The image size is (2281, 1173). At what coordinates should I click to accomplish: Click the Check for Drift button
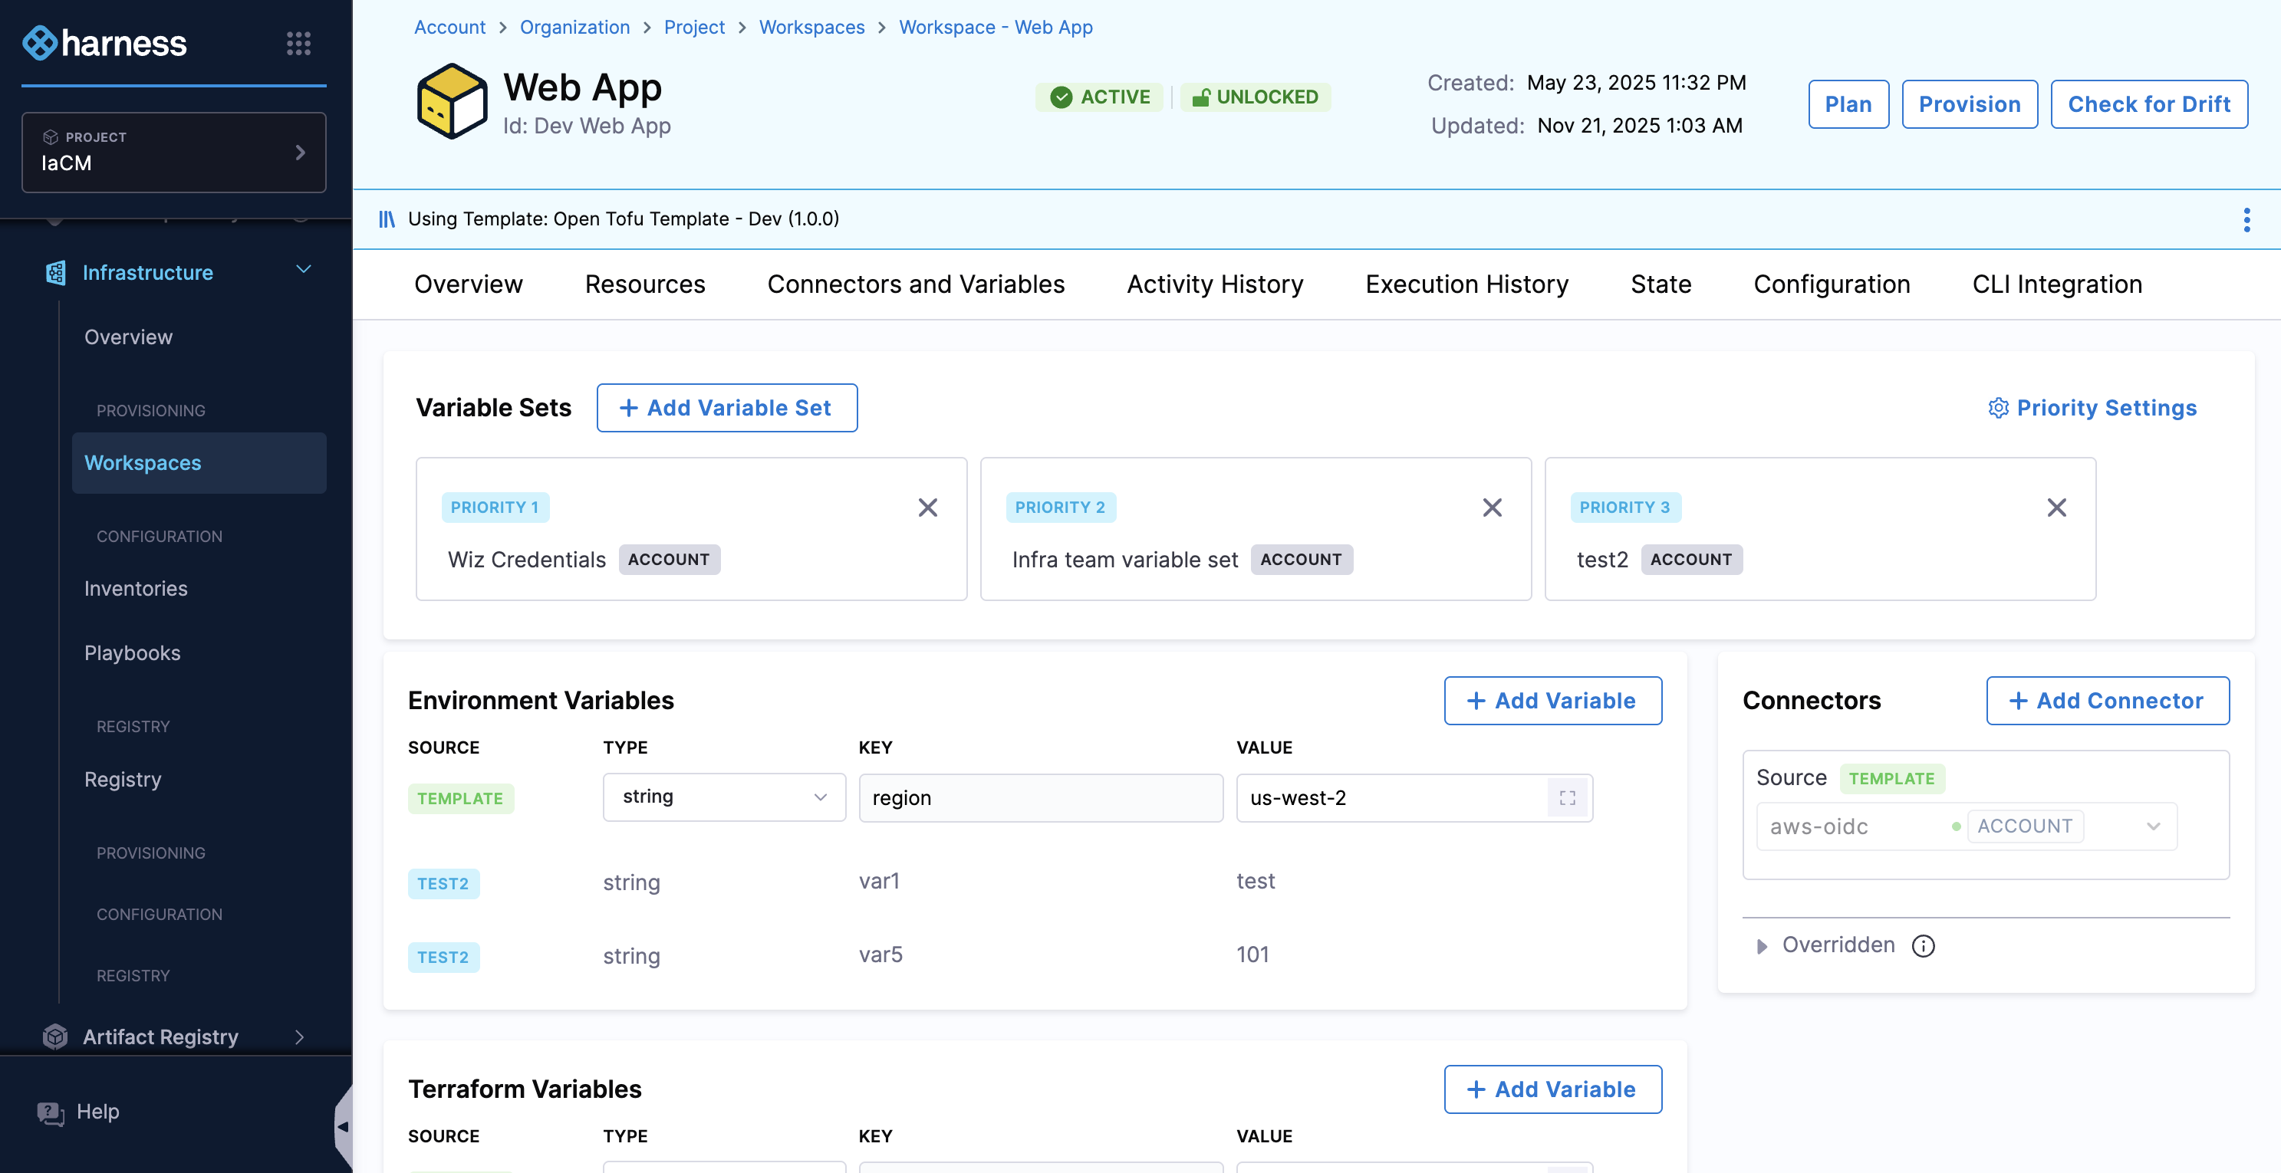point(2148,104)
